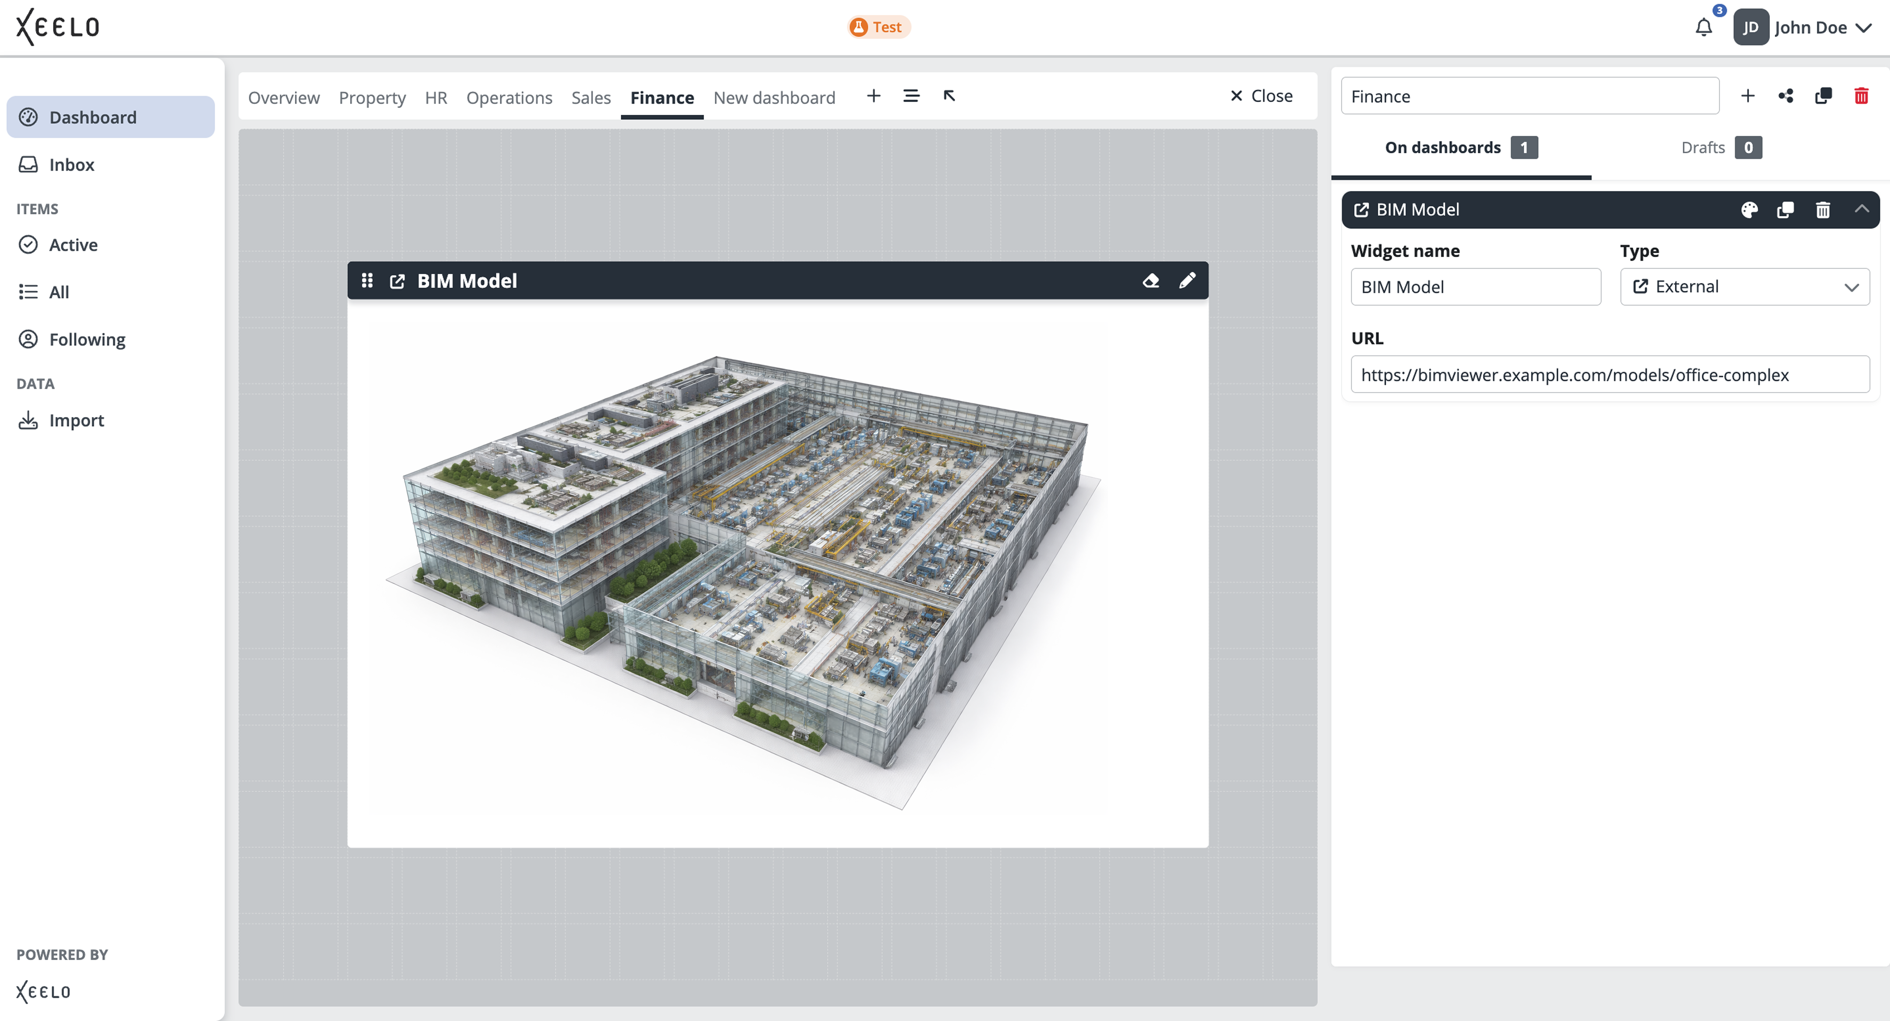Switch to the Operations dashboard tab
Image resolution: width=1890 pixels, height=1021 pixels.
[x=509, y=98]
